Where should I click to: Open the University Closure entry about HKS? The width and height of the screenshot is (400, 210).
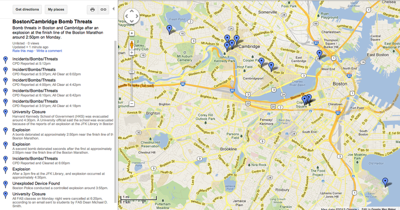pyautogui.click(x=29, y=112)
